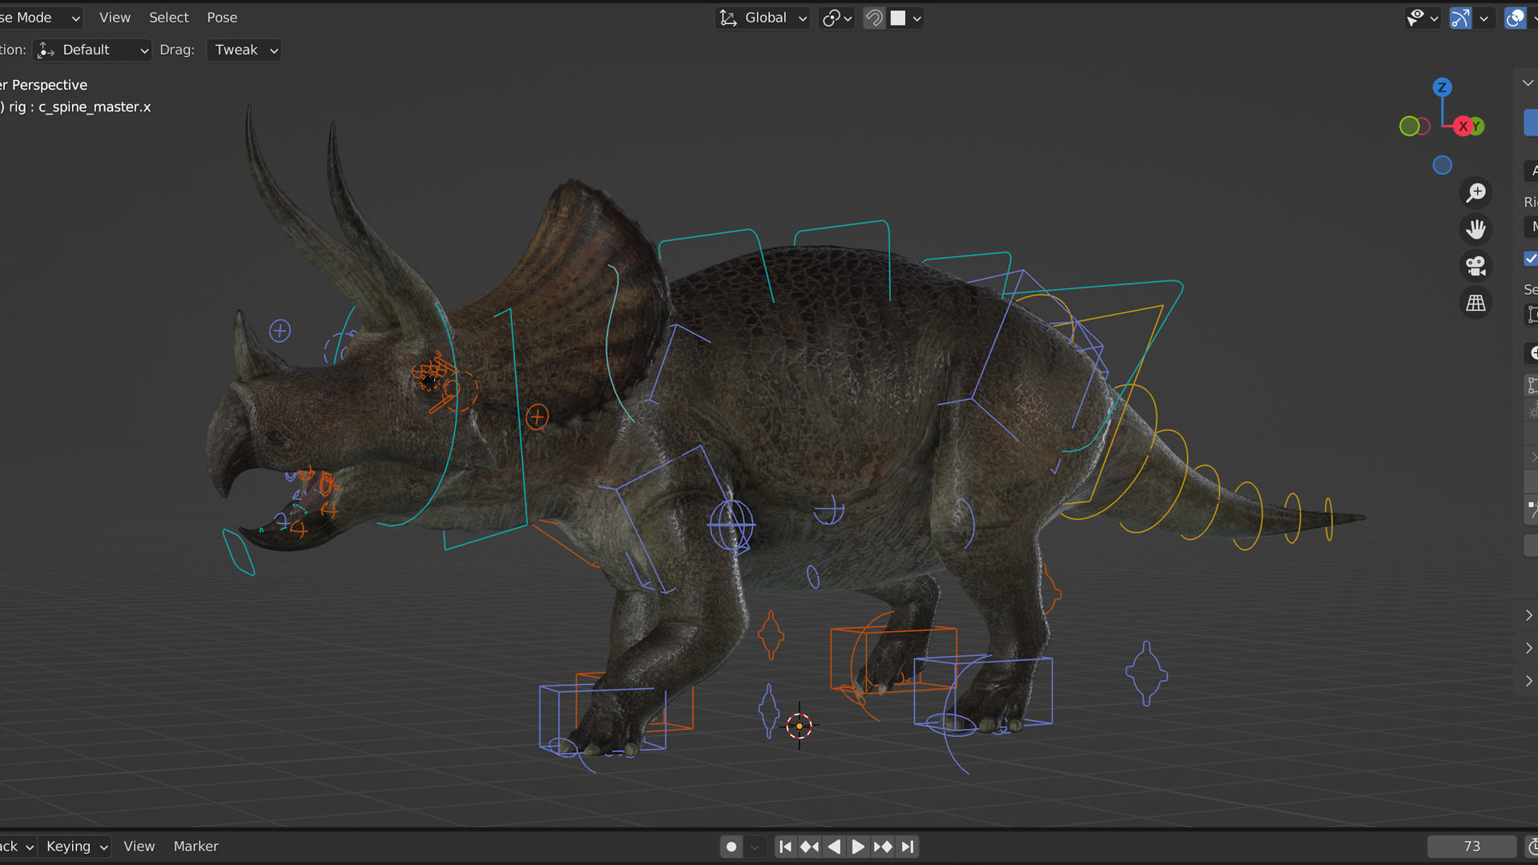Open the Keying dropdown in the timeline
Viewport: 1538px width, 865px height.
point(77,847)
